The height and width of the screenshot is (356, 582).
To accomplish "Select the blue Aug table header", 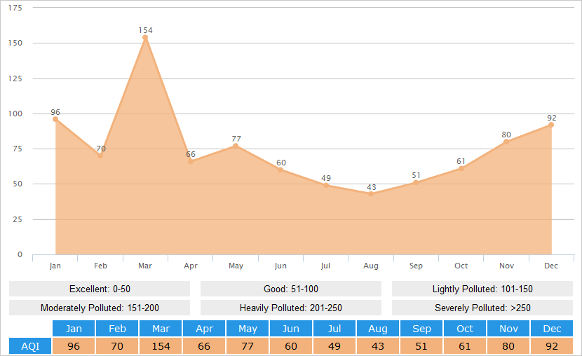I will [x=378, y=329].
